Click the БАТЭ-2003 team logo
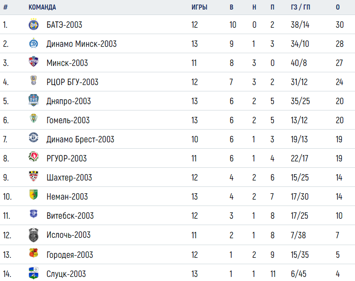 point(34,24)
